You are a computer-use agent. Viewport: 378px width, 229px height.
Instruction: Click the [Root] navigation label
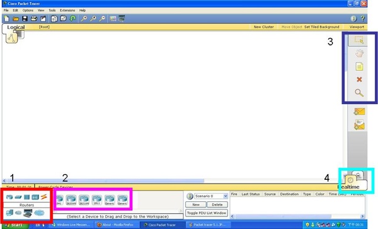click(x=44, y=27)
